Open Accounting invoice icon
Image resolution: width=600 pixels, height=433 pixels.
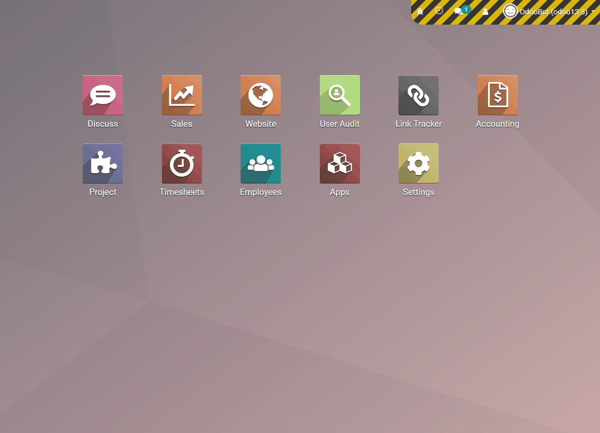(x=497, y=95)
